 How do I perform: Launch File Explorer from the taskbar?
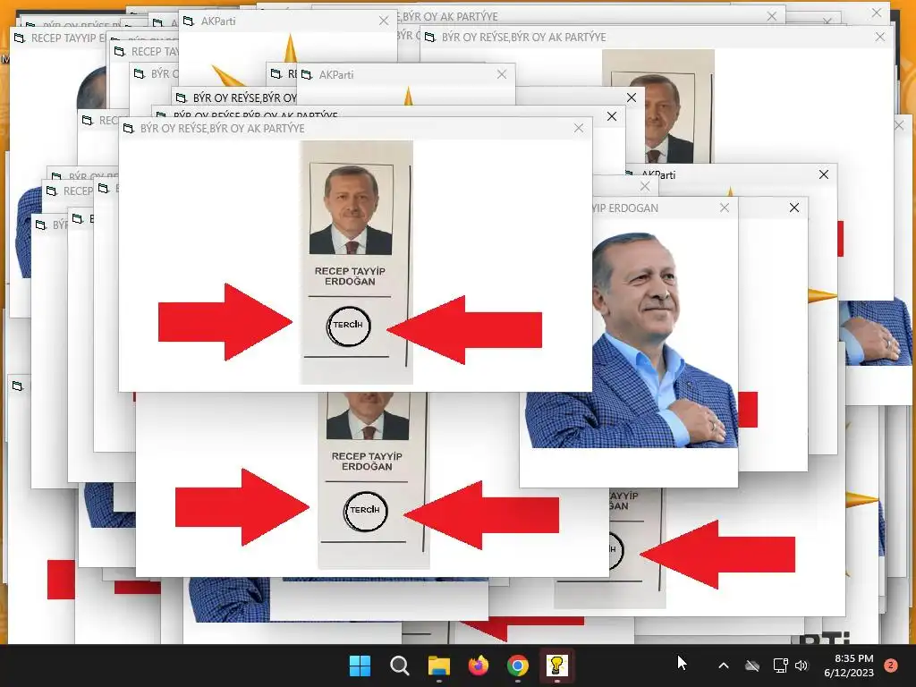tap(438, 666)
